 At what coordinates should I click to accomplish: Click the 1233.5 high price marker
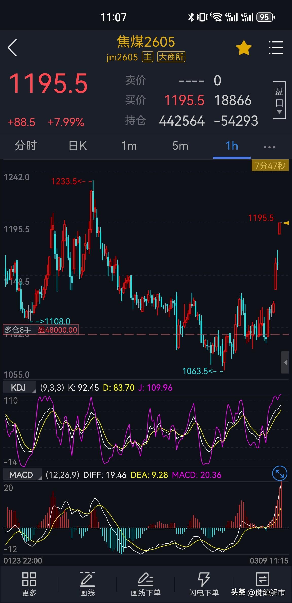64,181
